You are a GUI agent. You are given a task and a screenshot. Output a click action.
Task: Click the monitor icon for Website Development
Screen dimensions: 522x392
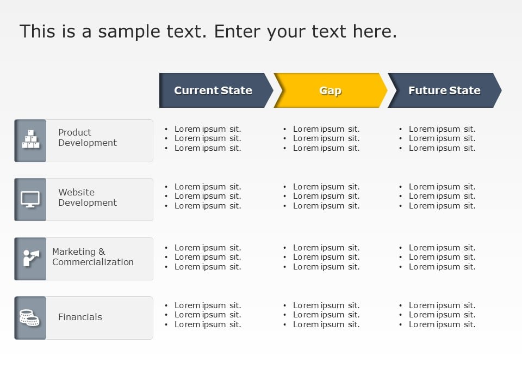coord(30,199)
